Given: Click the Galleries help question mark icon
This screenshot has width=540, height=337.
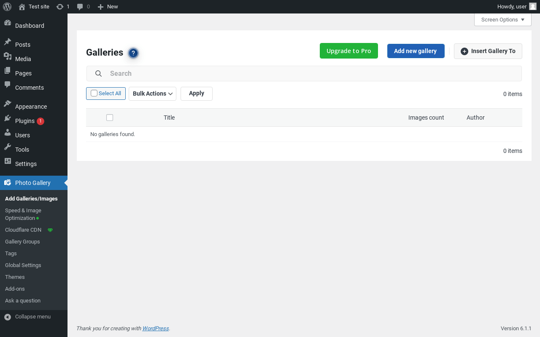Looking at the screenshot, I should 133,53.
